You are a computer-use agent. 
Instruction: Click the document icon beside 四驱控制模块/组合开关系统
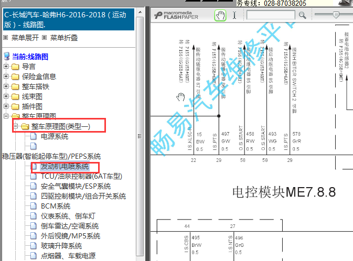point(34,196)
